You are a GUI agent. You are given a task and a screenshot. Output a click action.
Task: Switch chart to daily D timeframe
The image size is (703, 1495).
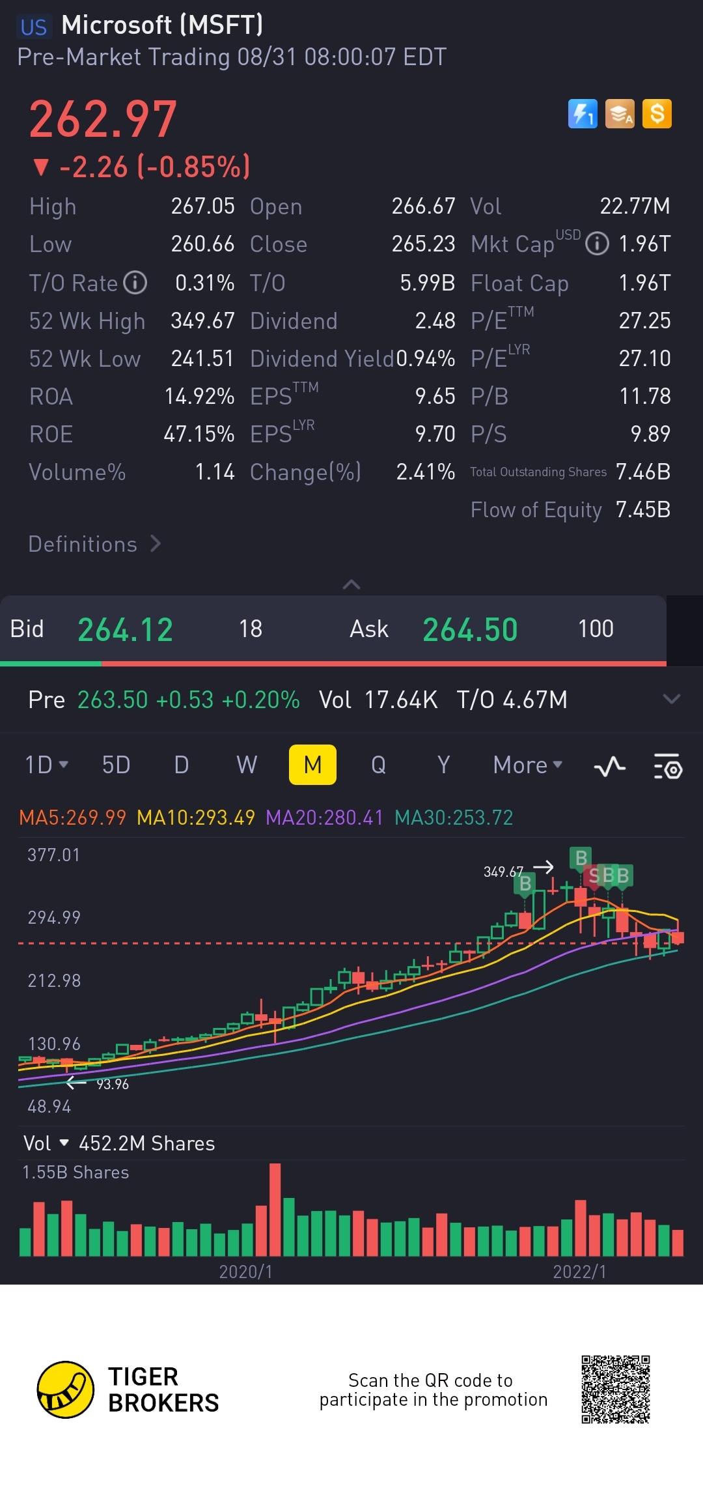point(182,765)
